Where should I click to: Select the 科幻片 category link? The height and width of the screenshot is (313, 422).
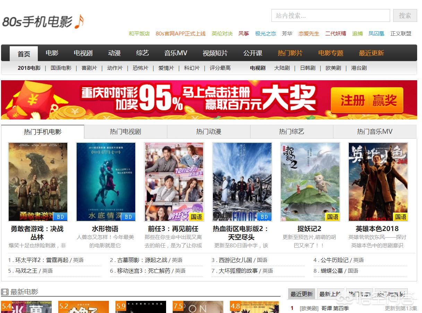[192, 68]
